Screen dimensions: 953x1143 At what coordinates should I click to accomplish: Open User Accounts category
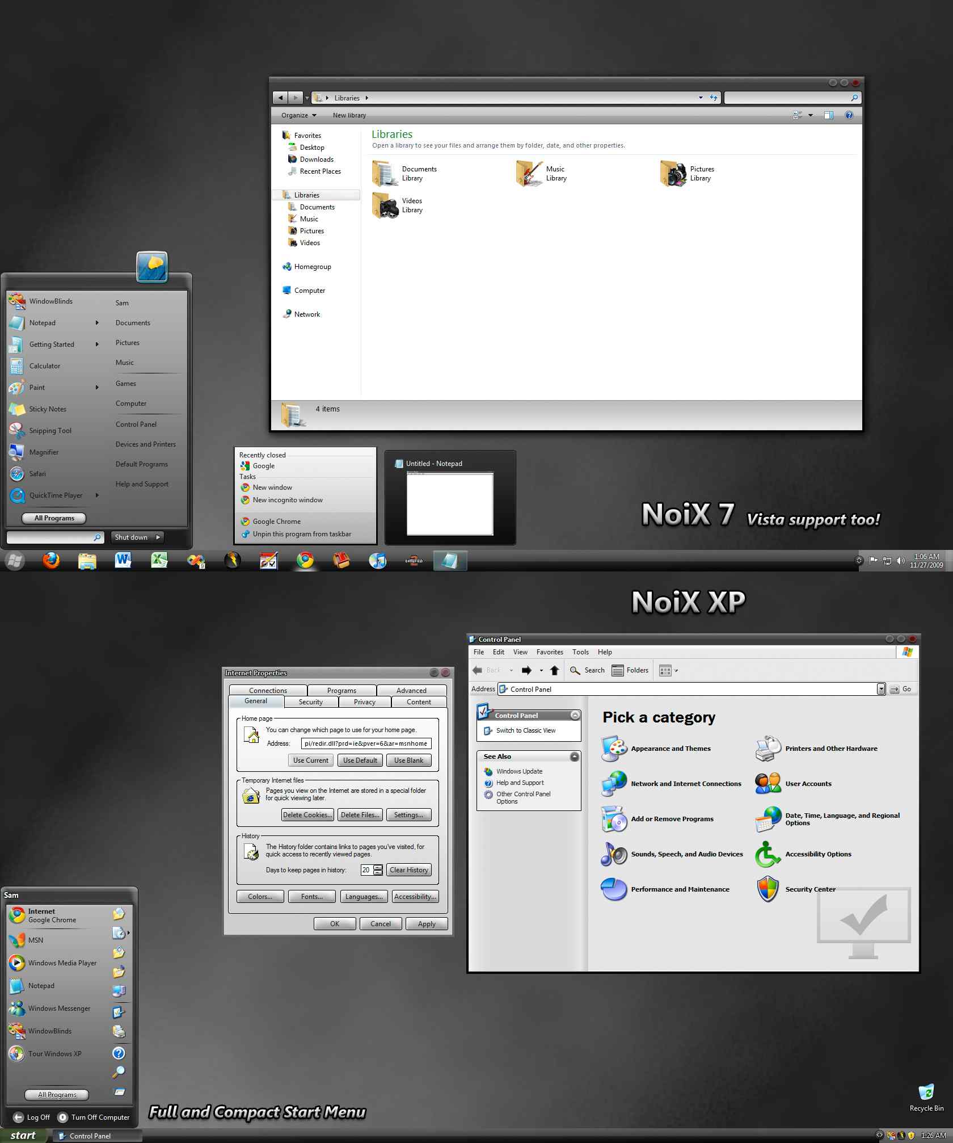[794, 784]
